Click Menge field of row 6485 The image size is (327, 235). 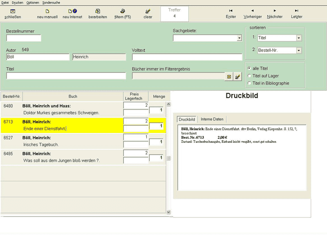coord(156,158)
